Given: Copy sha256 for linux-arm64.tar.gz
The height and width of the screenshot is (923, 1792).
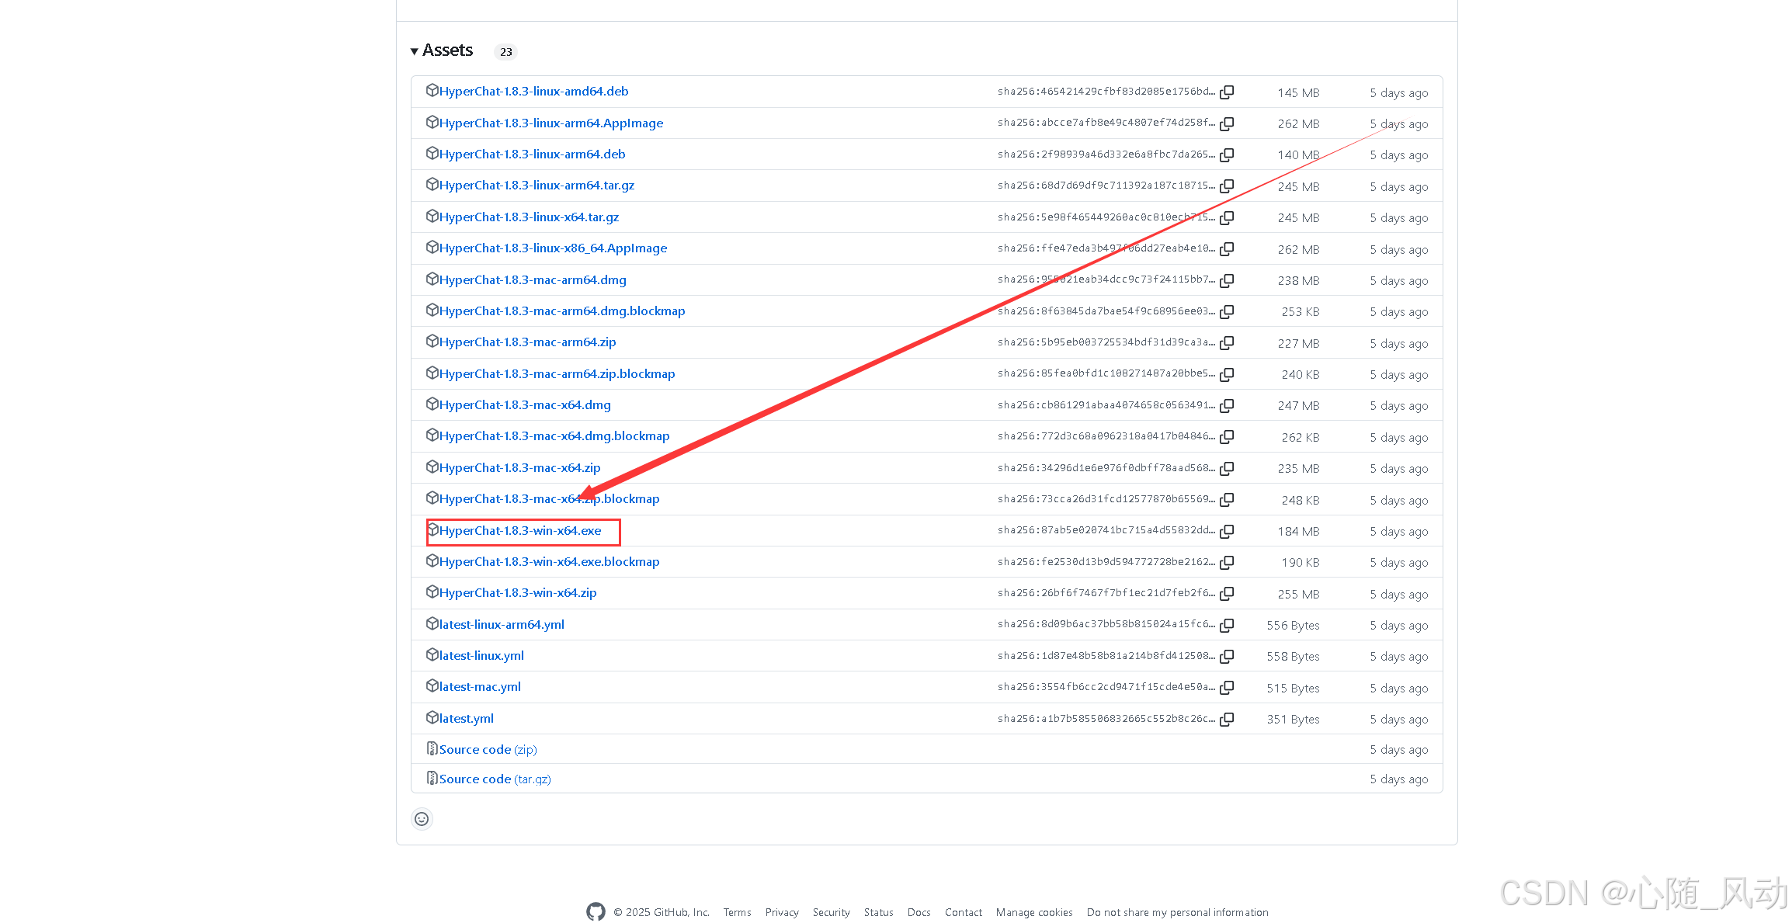Looking at the screenshot, I should (1227, 186).
